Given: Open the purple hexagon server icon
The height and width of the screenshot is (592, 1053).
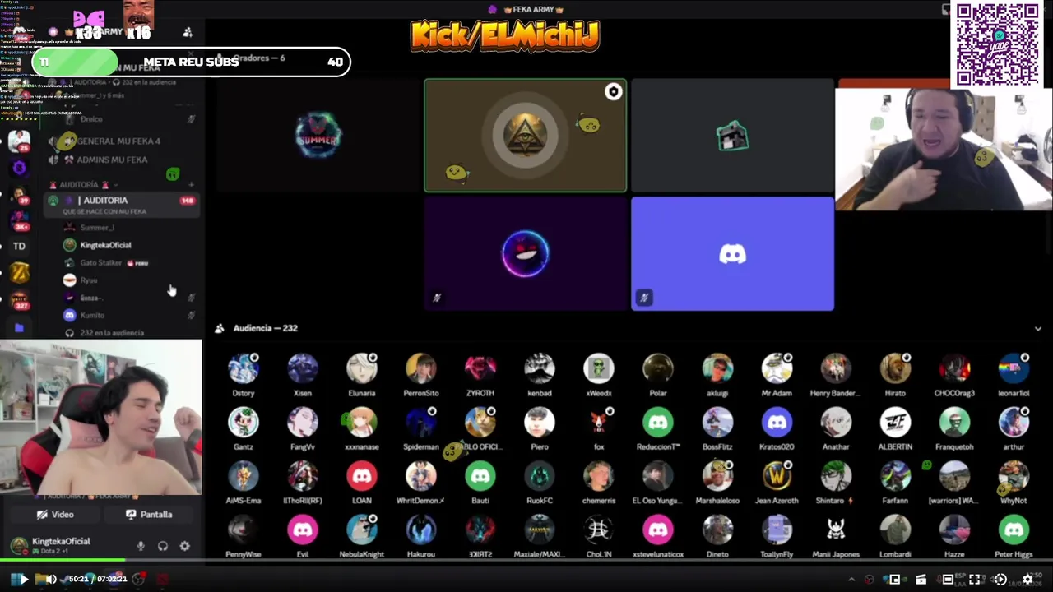Looking at the screenshot, I should 19,169.
